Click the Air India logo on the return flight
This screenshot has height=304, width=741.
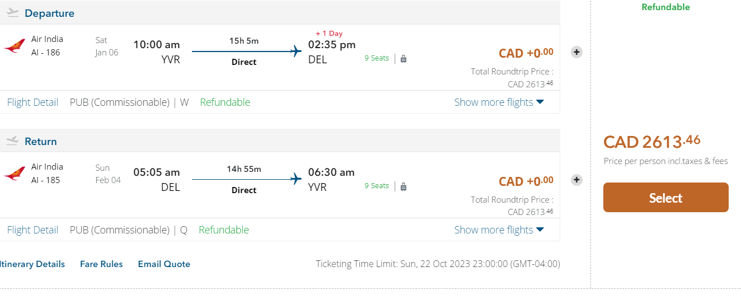pos(15,174)
